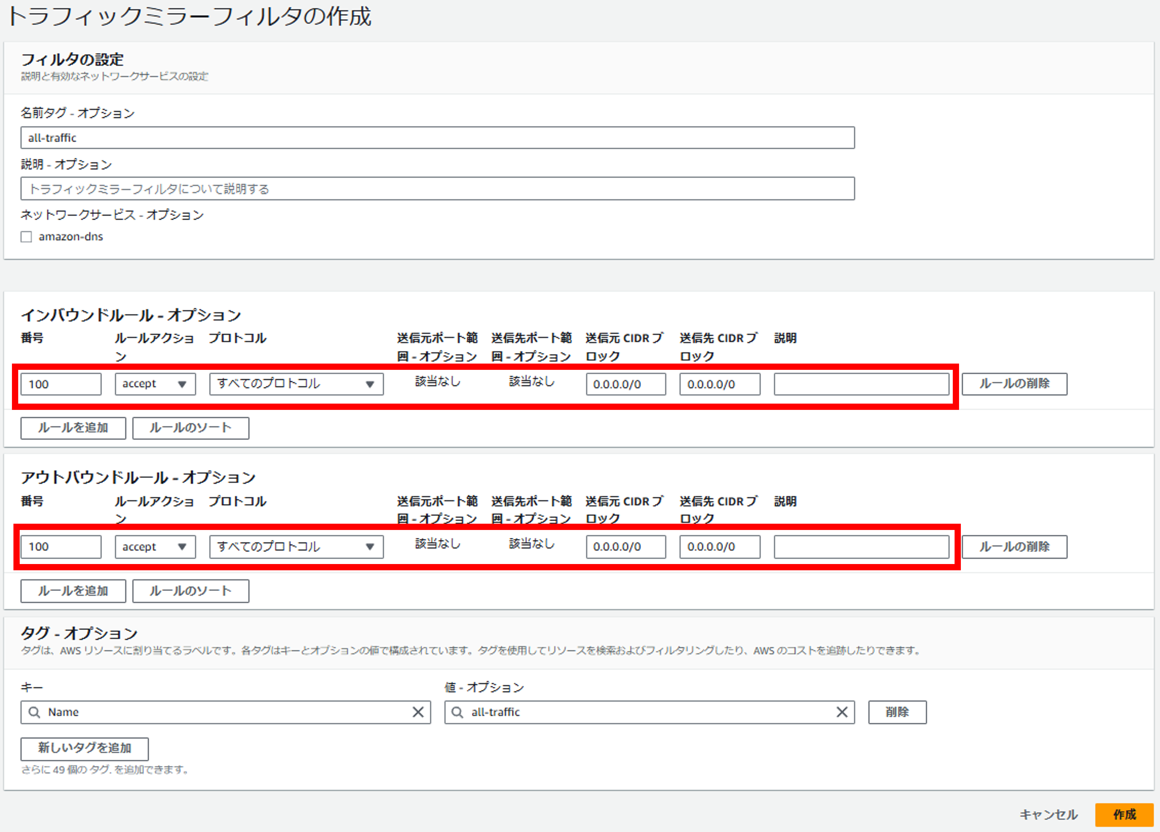Screen dimensions: 1160x832
Task: Add an outbound rule with ルールを追加
Action: tap(73, 591)
